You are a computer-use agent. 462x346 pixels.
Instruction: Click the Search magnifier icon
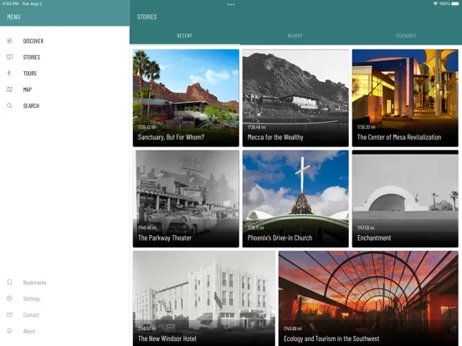point(9,105)
